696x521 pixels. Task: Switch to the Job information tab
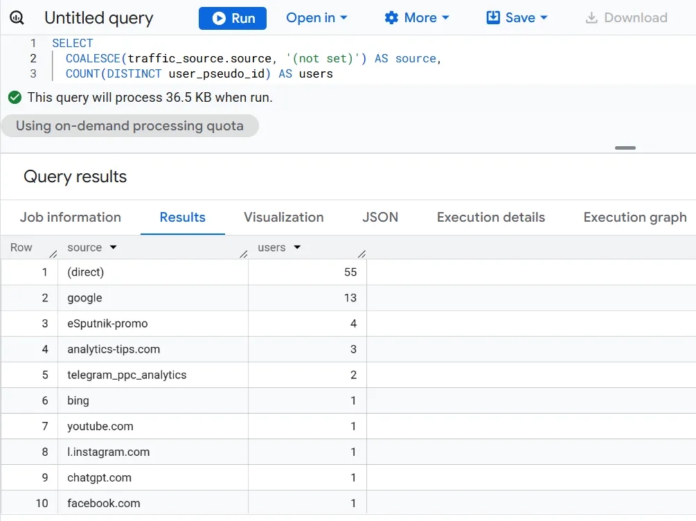(71, 217)
